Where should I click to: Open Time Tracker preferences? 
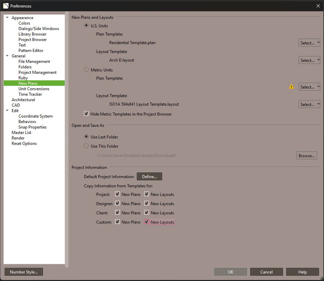point(30,94)
